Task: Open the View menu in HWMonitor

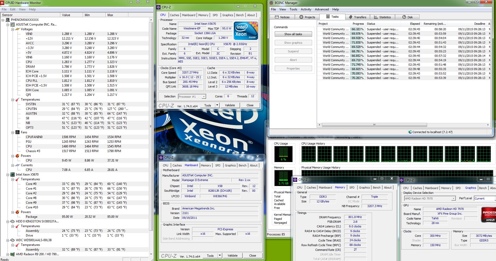Action: (x=22, y=9)
